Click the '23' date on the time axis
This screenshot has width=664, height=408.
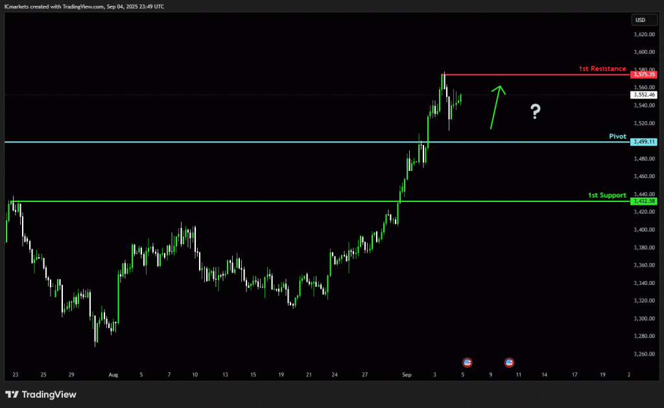[16, 374]
